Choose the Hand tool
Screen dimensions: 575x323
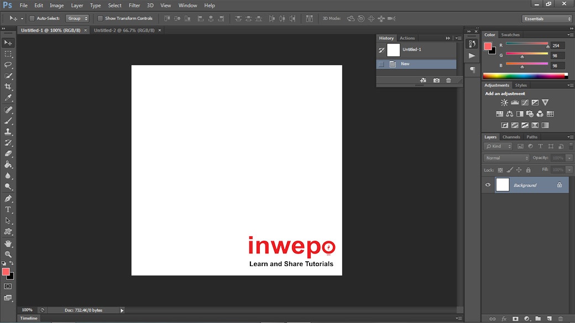[x=8, y=243]
